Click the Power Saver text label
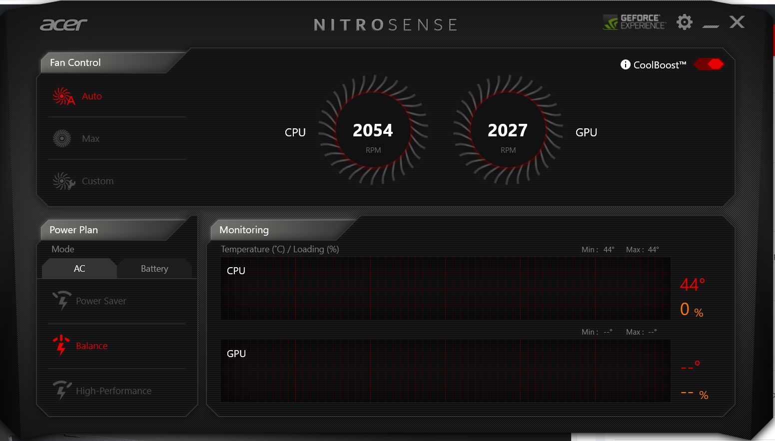 point(101,301)
